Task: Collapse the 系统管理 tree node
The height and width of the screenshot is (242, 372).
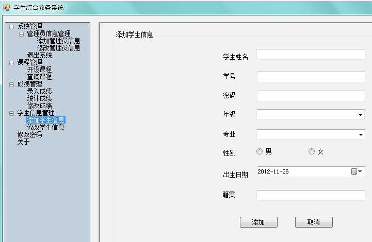Action: 11,27
